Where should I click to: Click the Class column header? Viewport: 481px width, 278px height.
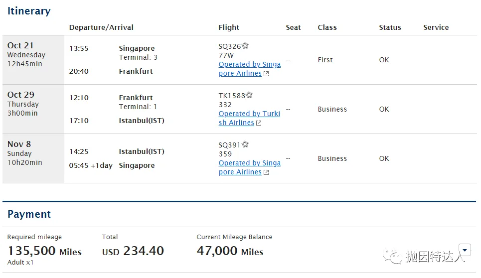(x=327, y=27)
